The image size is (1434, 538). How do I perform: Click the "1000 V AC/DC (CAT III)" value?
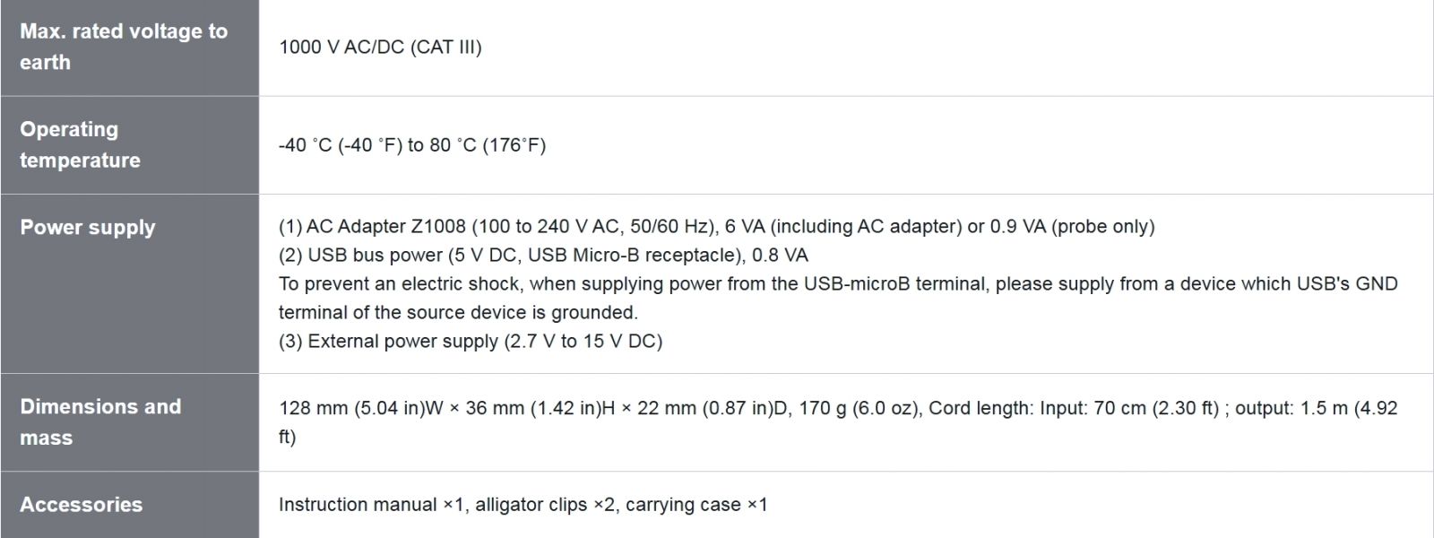point(380,48)
